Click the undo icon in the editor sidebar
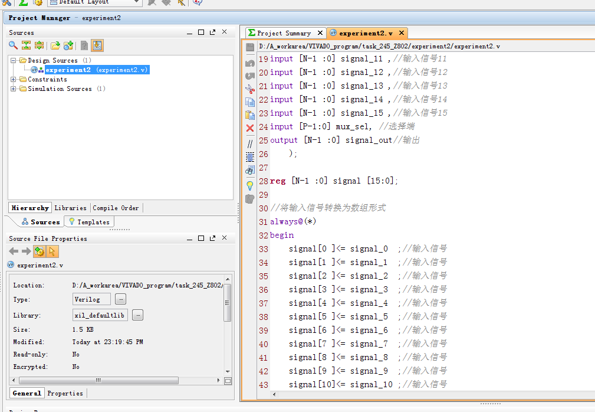Viewport: 595px width, 412px height. 249,63
